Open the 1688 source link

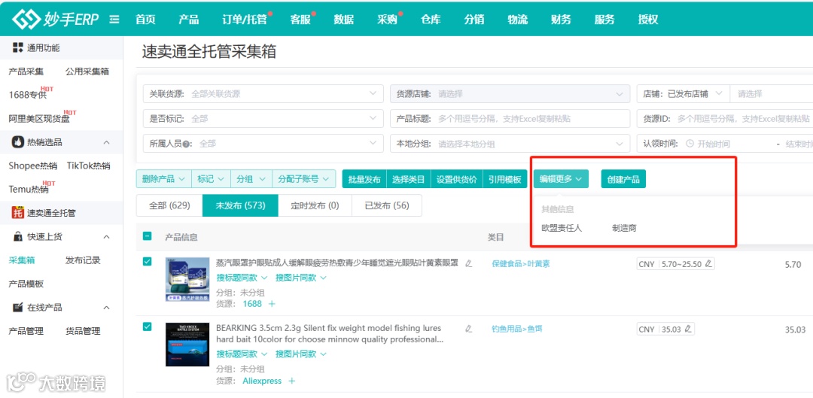(252, 304)
